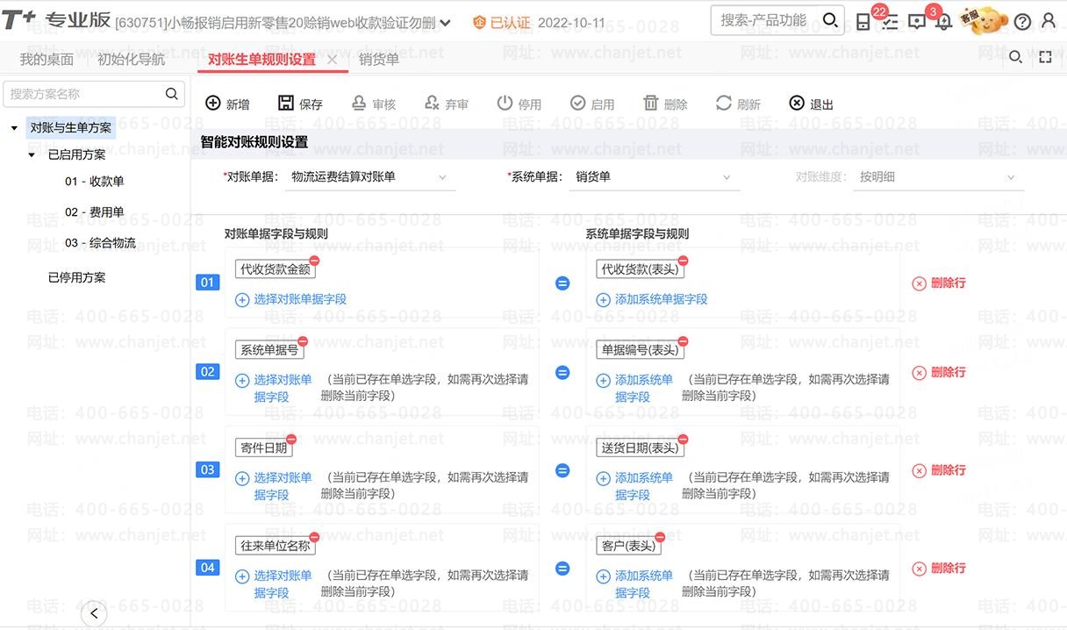Screen dimensions: 1067x630
Task: Click the tab bar search magnifier icon
Action: click(1015, 57)
